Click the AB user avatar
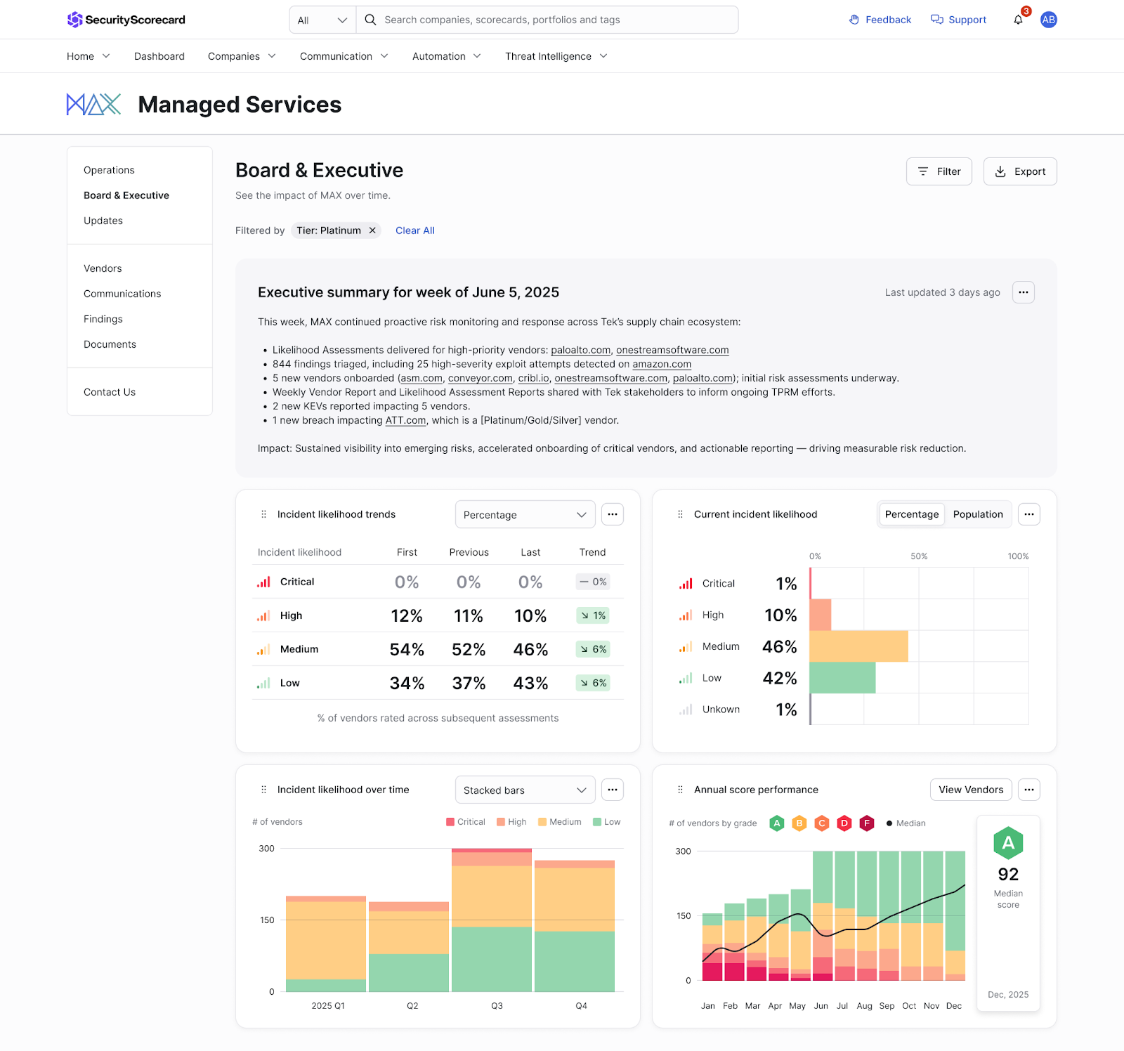The height and width of the screenshot is (1051, 1124). coord(1048,20)
